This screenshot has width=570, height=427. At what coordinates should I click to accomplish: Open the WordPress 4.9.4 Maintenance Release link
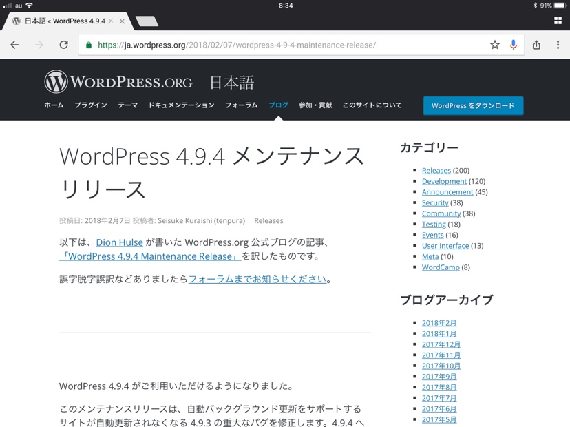(150, 256)
